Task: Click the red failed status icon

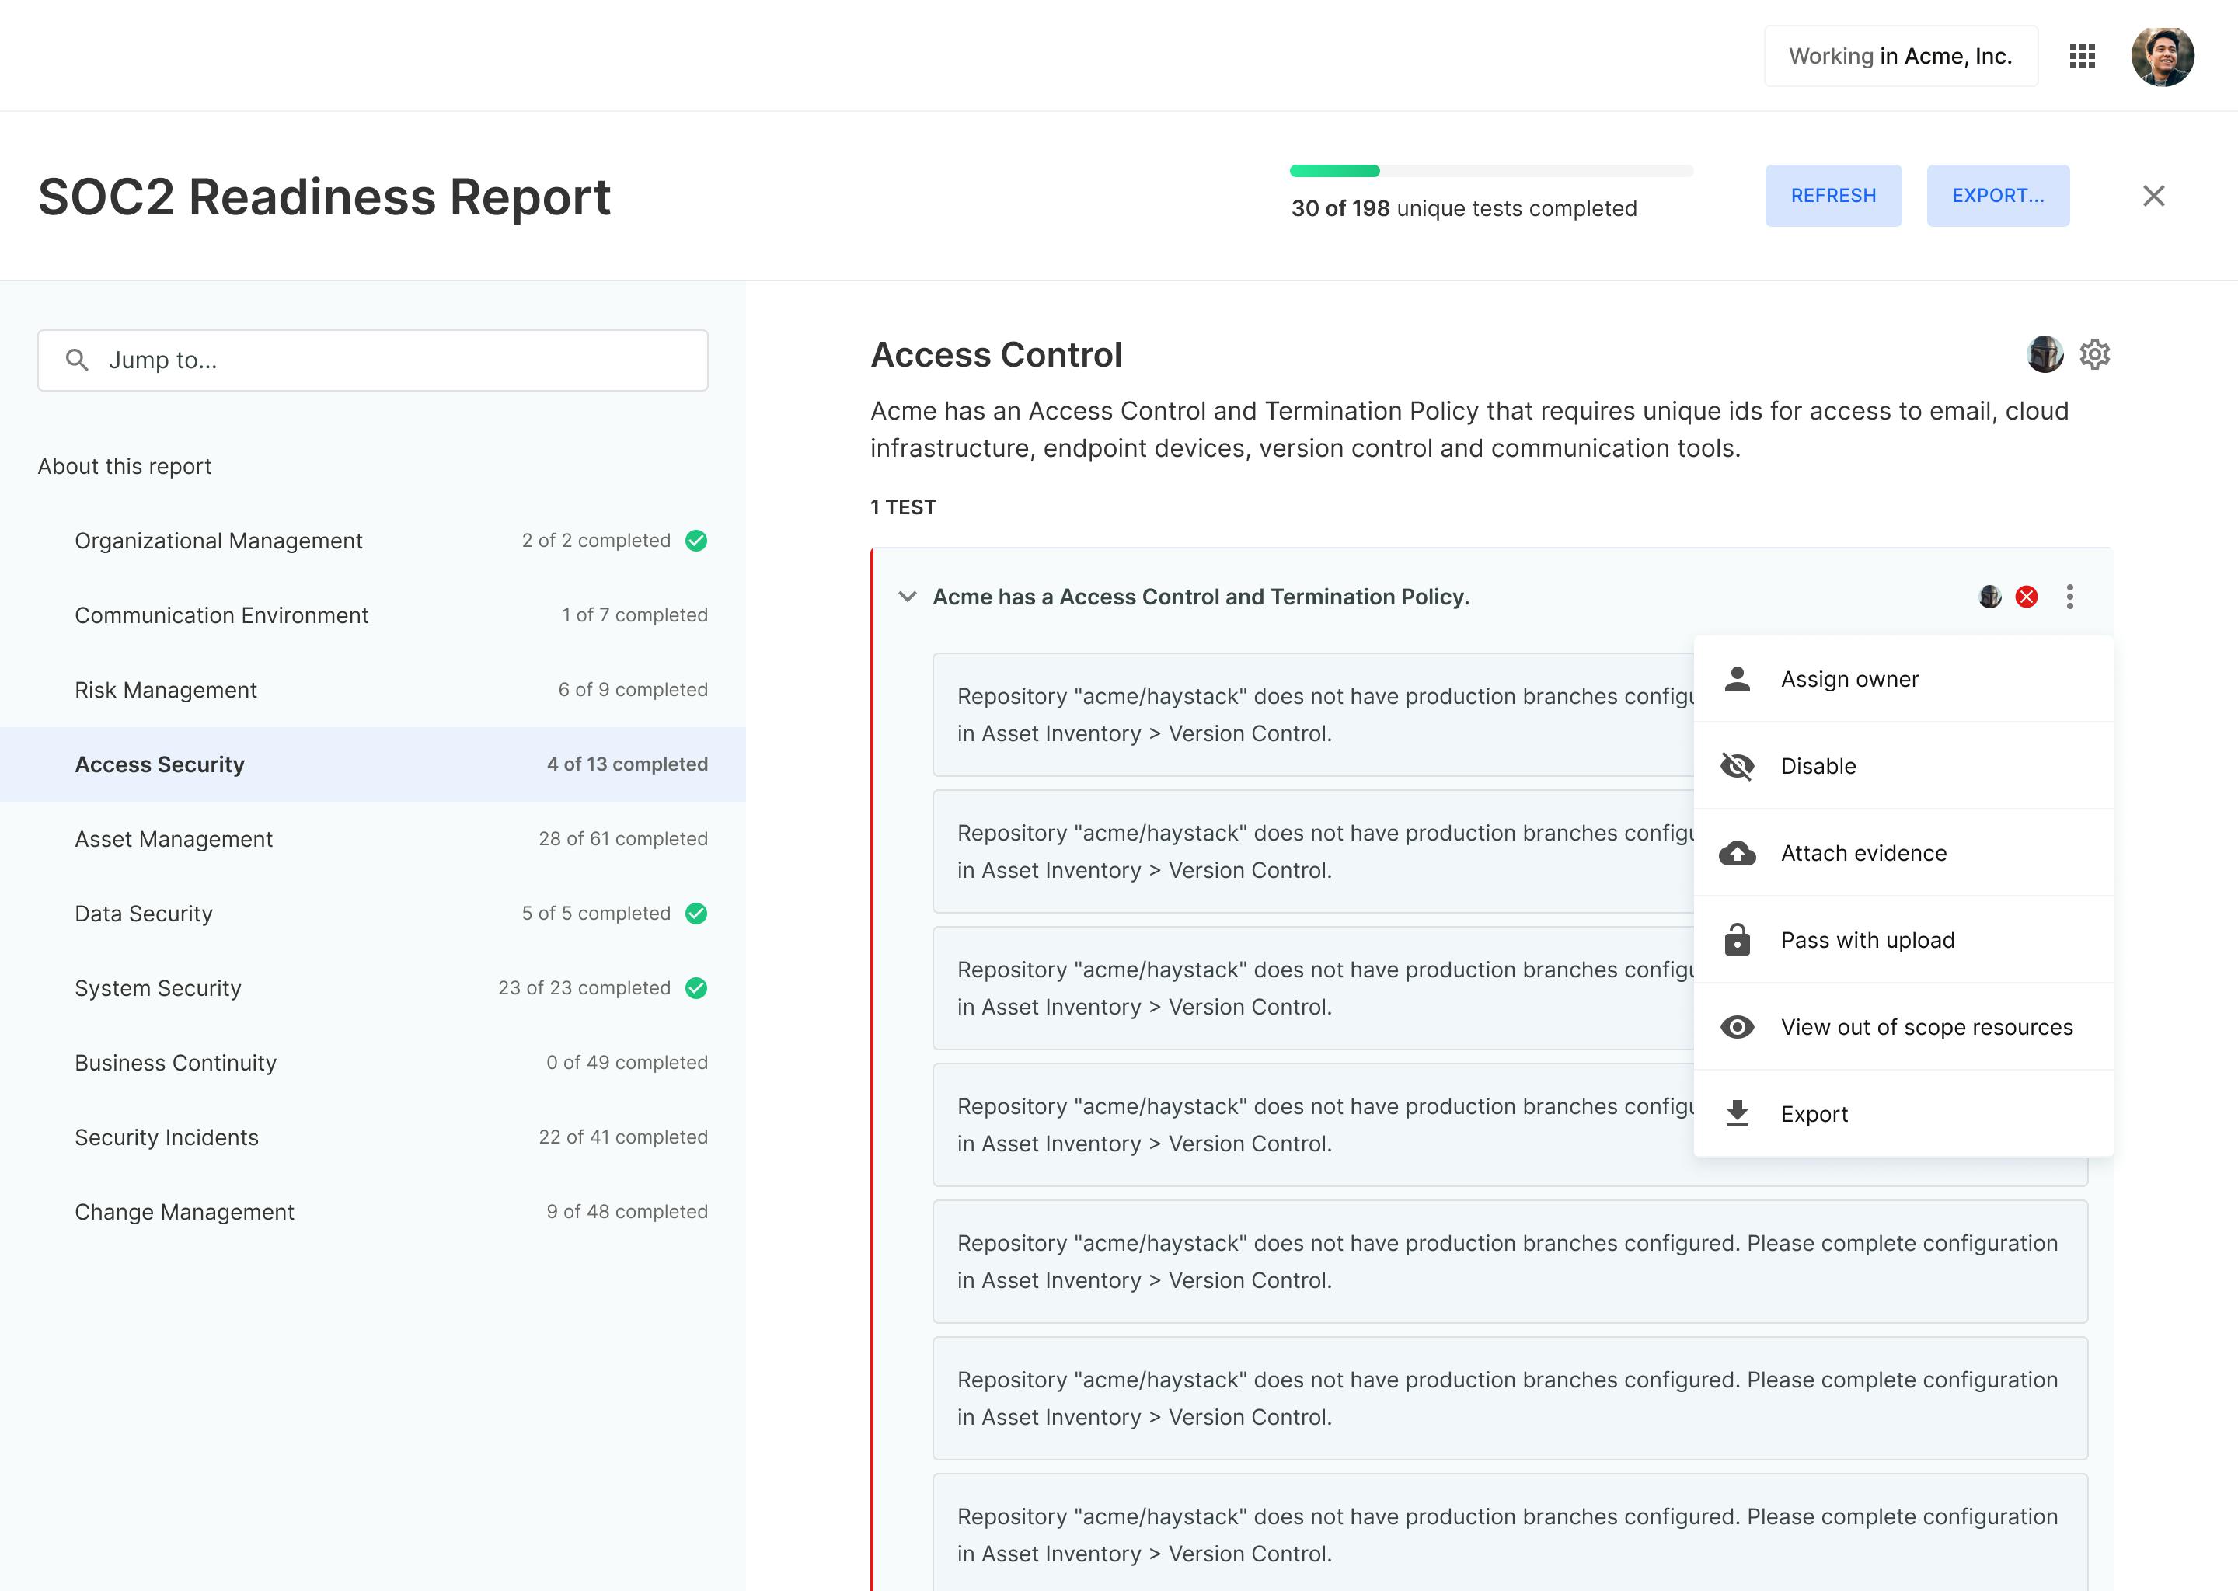Action: coord(2027,597)
